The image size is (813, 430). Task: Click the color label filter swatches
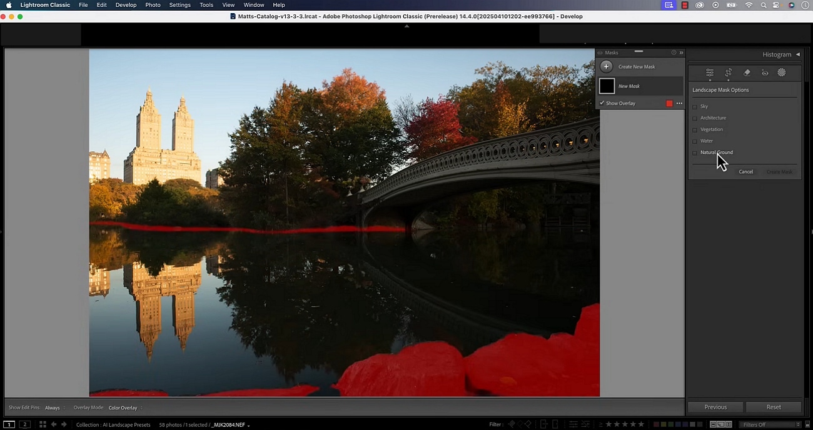coord(677,424)
